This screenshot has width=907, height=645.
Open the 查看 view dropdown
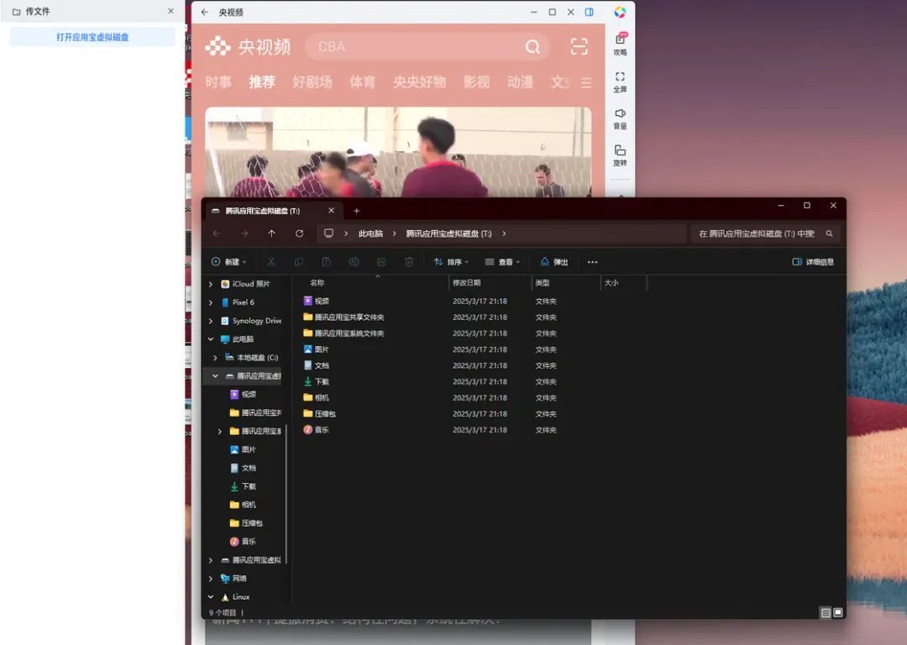(x=501, y=261)
